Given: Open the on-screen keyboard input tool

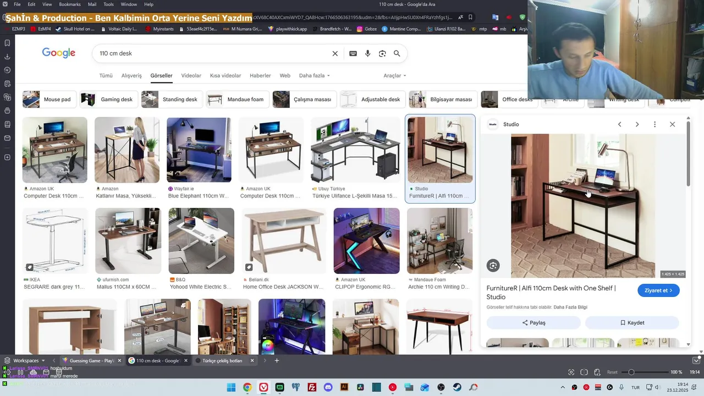Looking at the screenshot, I should pos(353,53).
